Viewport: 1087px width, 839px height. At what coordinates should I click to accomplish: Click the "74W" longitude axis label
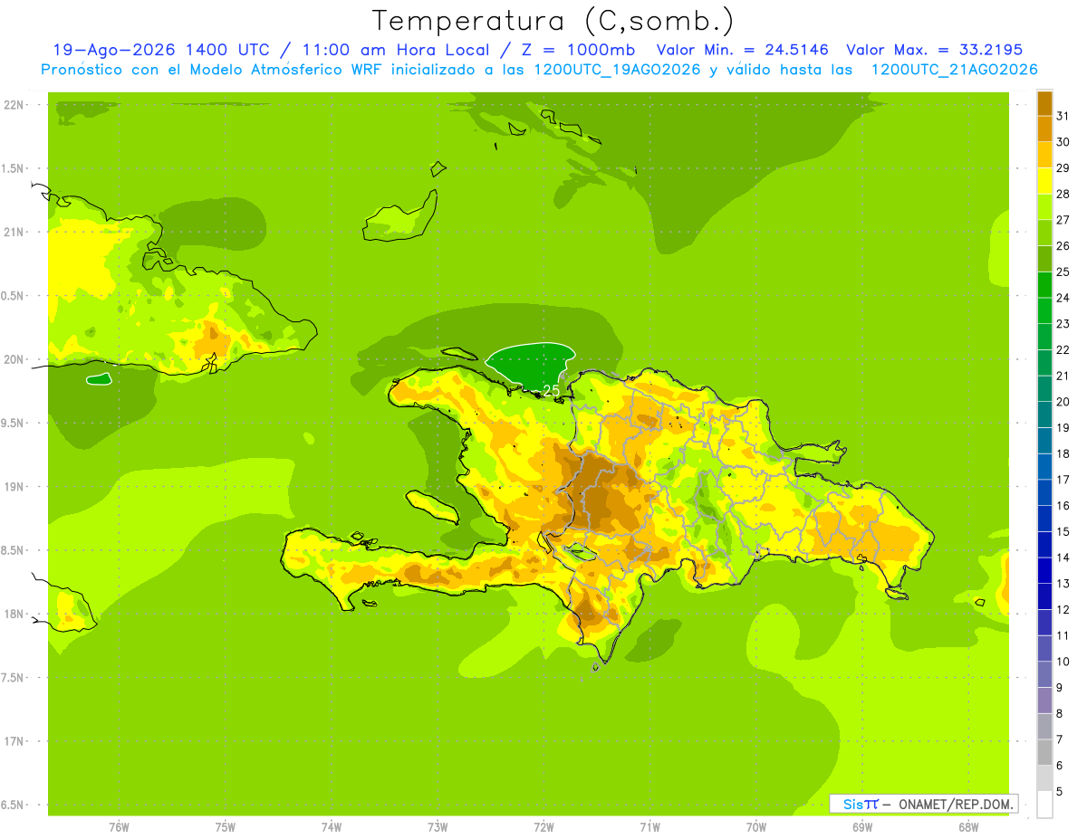[332, 826]
